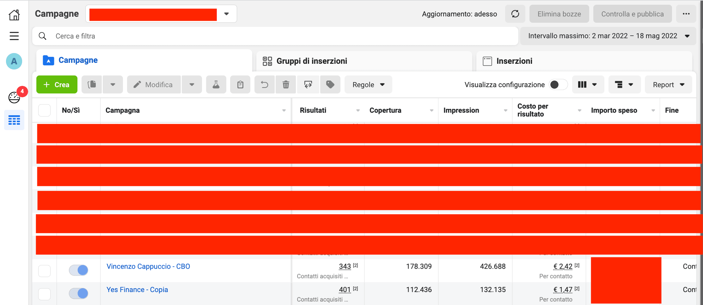
Task: Turn off Vincenzo Cappuccio - CBO campaign
Action: 79,270
